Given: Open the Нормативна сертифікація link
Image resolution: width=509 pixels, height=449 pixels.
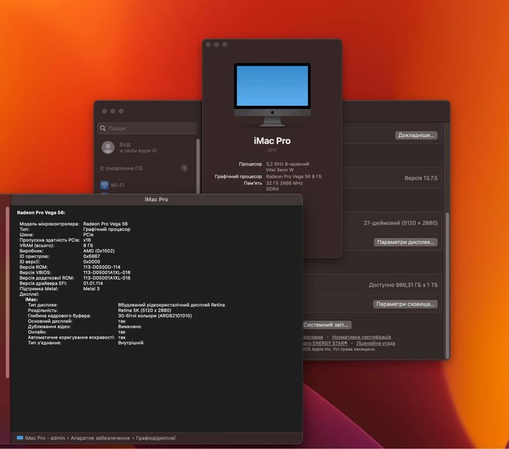Looking at the screenshot, I should click(361, 337).
